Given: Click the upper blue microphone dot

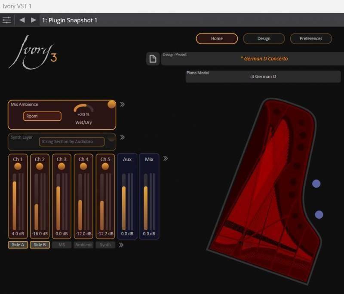Looking at the screenshot, I should pyautogui.click(x=316, y=184).
